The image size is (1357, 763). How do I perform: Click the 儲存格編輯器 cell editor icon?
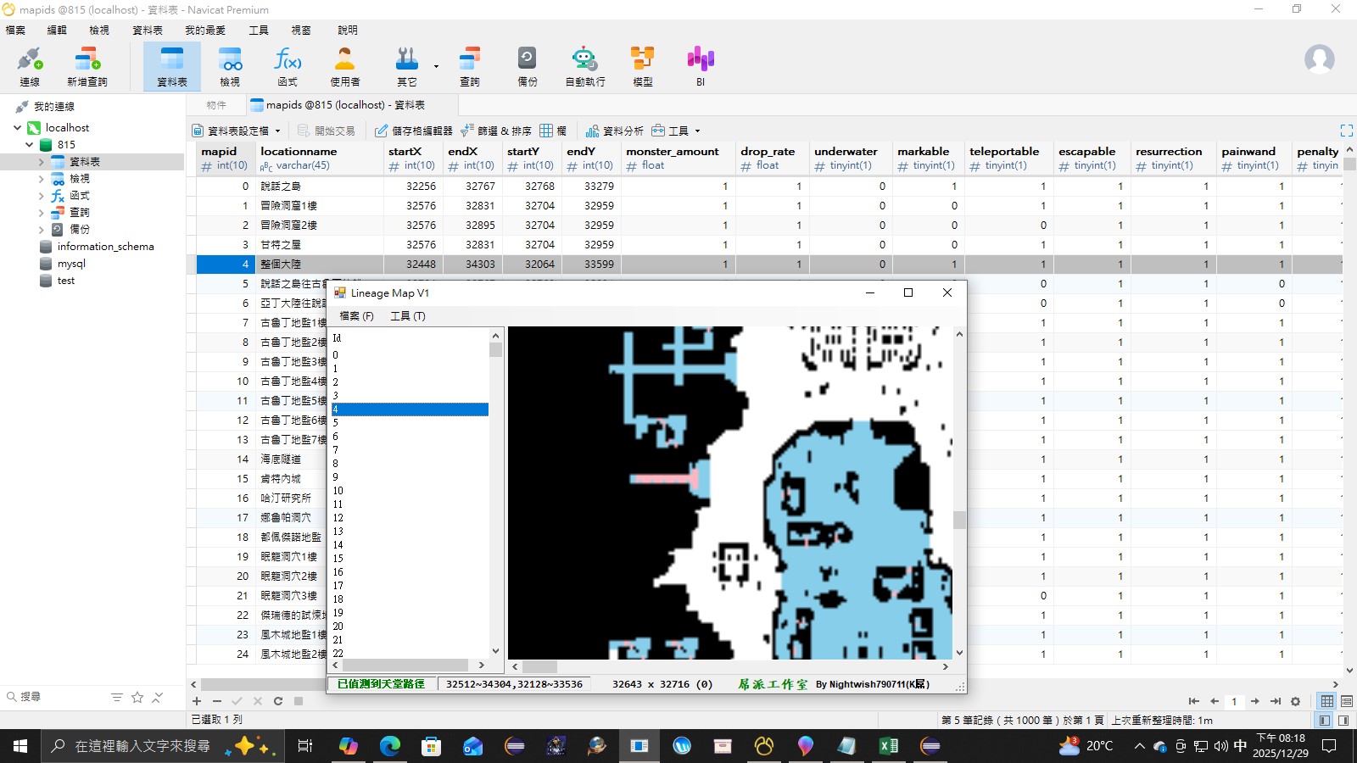click(414, 131)
